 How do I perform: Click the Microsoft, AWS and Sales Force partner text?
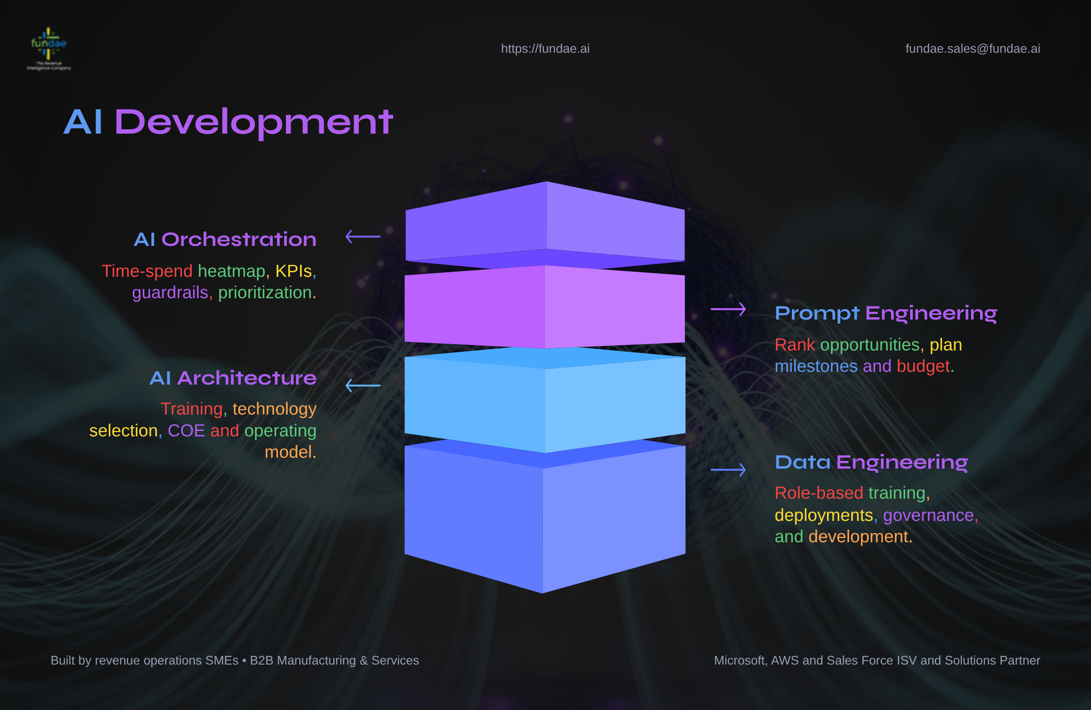tap(876, 660)
